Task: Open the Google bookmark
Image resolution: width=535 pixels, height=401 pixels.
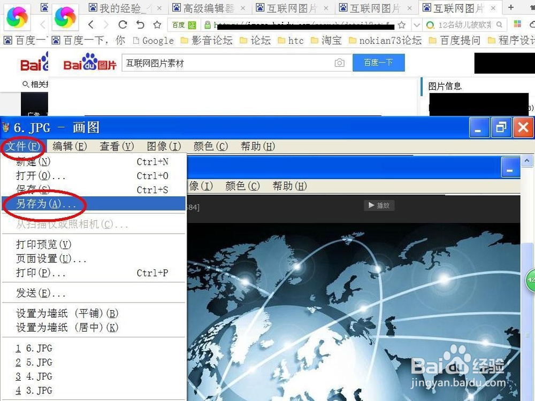Action: tap(154, 41)
